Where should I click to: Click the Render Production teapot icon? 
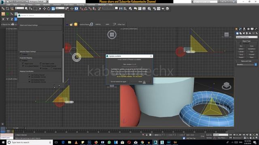[163, 8]
